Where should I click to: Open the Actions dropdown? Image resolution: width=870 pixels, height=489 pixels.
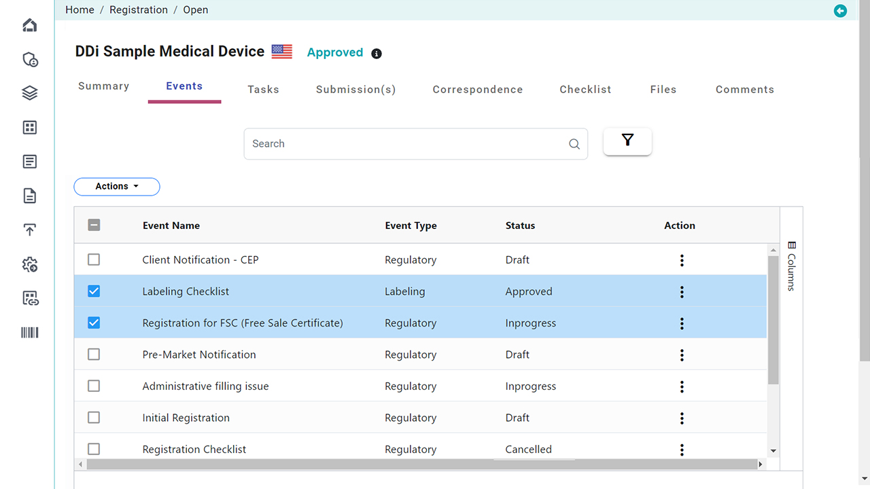117,187
